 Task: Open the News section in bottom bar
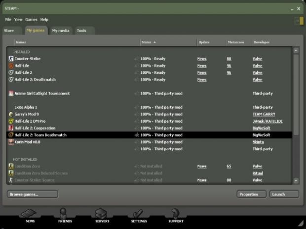(30, 216)
